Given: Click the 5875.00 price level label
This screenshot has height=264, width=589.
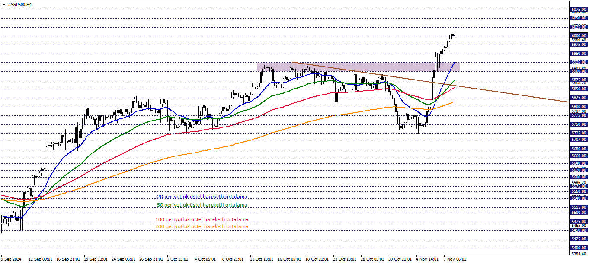Looking at the screenshot, I should [579, 80].
